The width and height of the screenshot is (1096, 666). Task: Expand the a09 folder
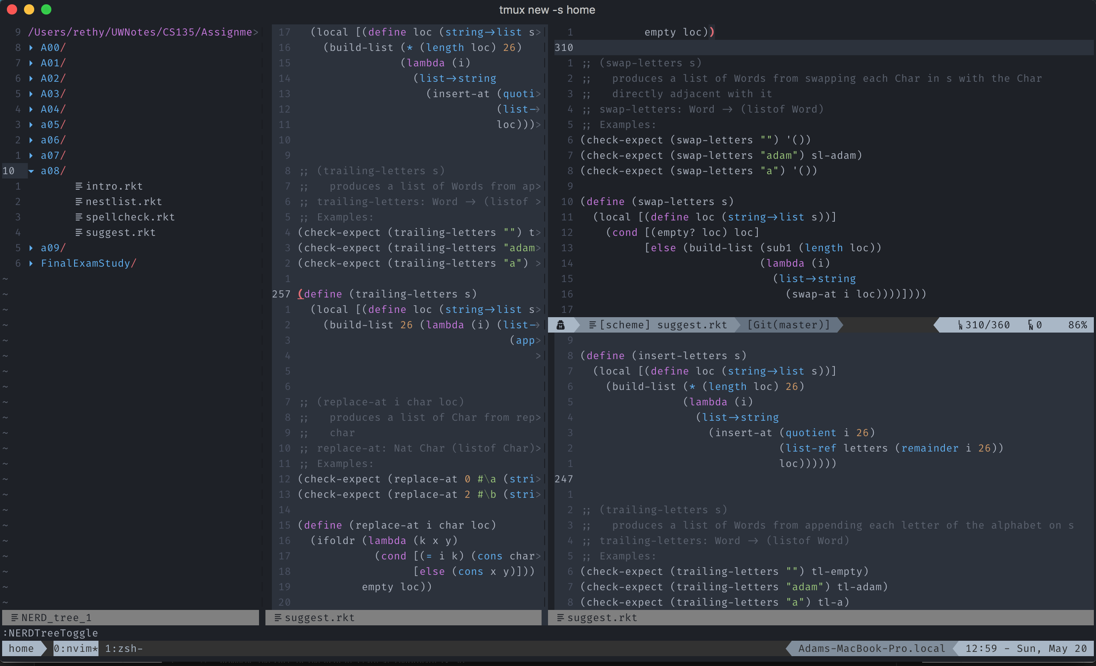(31, 248)
